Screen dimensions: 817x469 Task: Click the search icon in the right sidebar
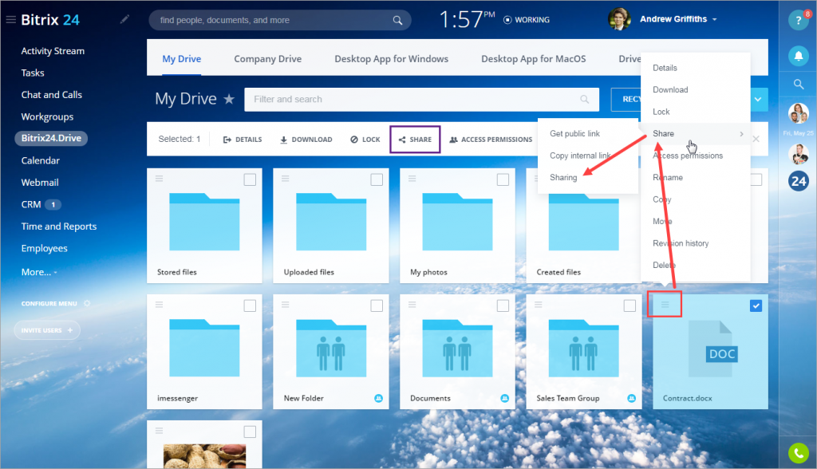click(x=798, y=84)
